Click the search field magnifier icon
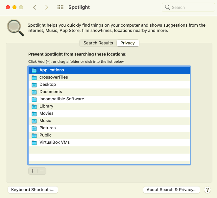Viewport: 217px width, 198px height. pos(167,7)
